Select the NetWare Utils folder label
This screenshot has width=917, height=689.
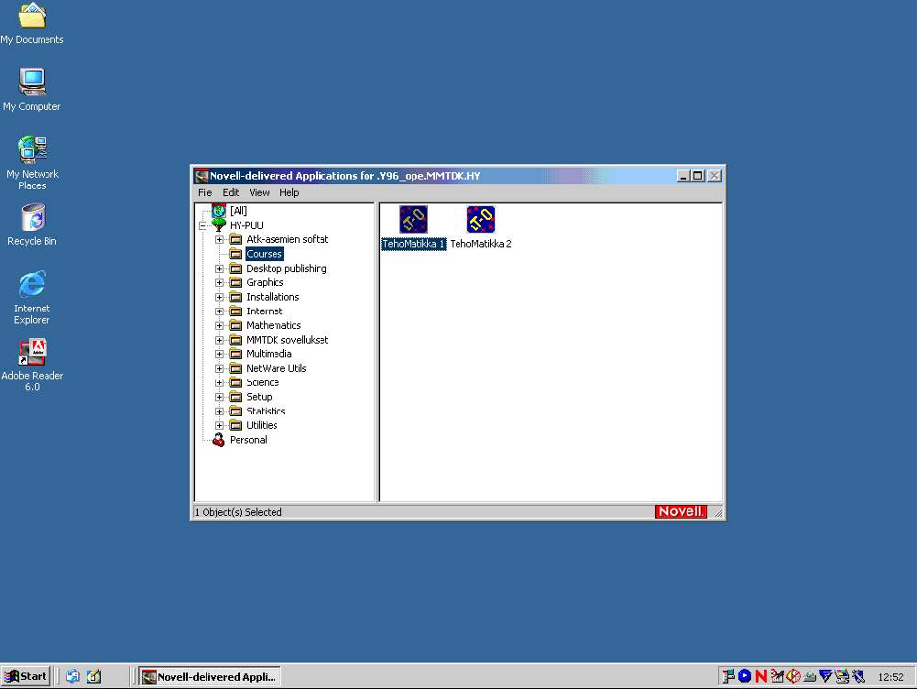(277, 368)
